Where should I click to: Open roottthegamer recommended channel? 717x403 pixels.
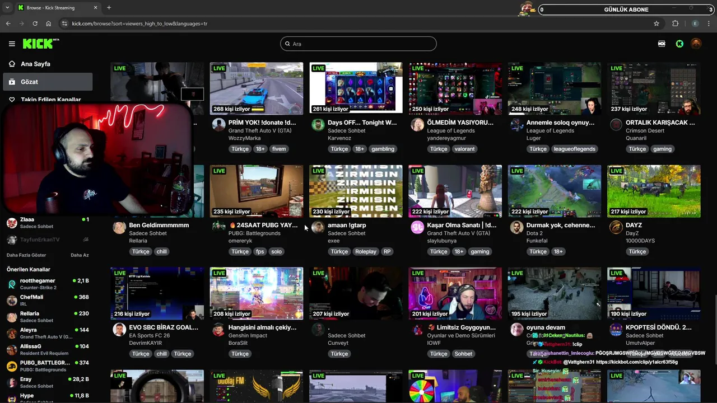(48, 284)
